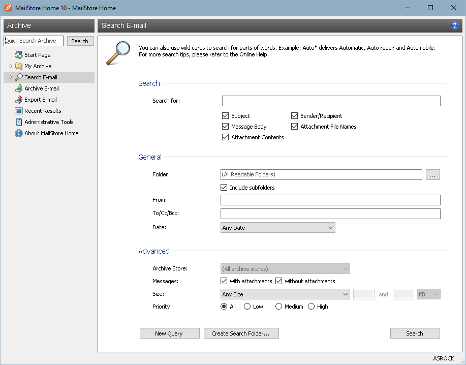
Task: Click the bottom-right Search button
Action: click(x=415, y=333)
